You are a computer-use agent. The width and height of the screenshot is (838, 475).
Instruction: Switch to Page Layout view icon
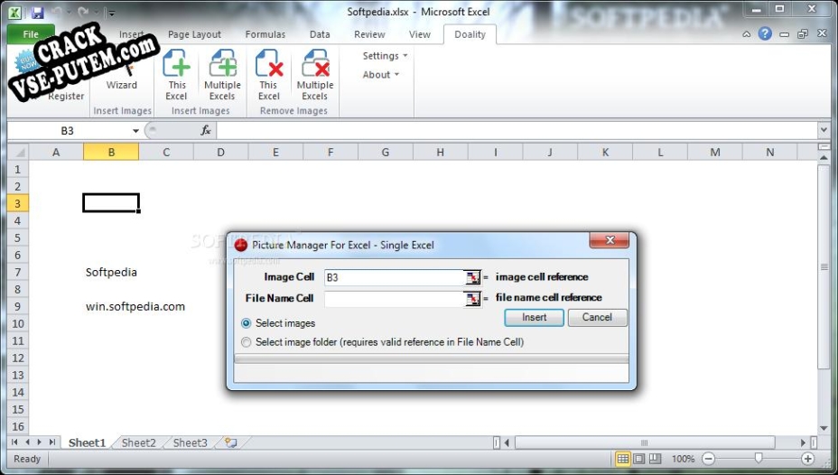click(x=638, y=459)
